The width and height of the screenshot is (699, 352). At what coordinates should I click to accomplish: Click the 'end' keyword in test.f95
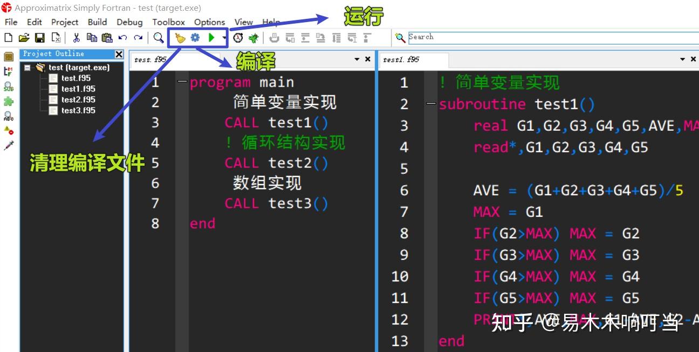coord(202,223)
